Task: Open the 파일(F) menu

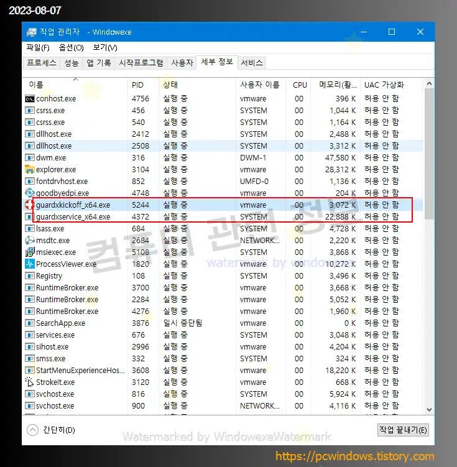Action: click(38, 48)
